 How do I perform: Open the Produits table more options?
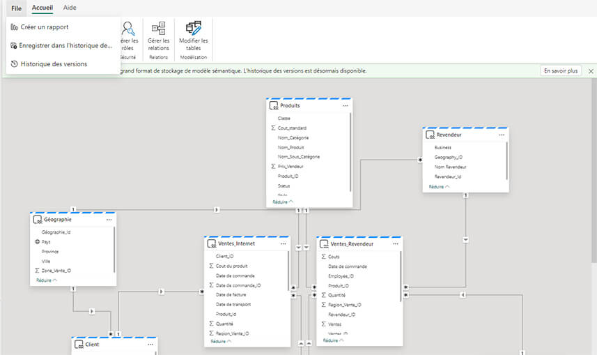[x=345, y=105]
